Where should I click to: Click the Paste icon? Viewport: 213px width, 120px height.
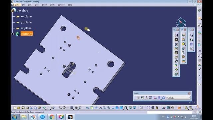pos(40,108)
